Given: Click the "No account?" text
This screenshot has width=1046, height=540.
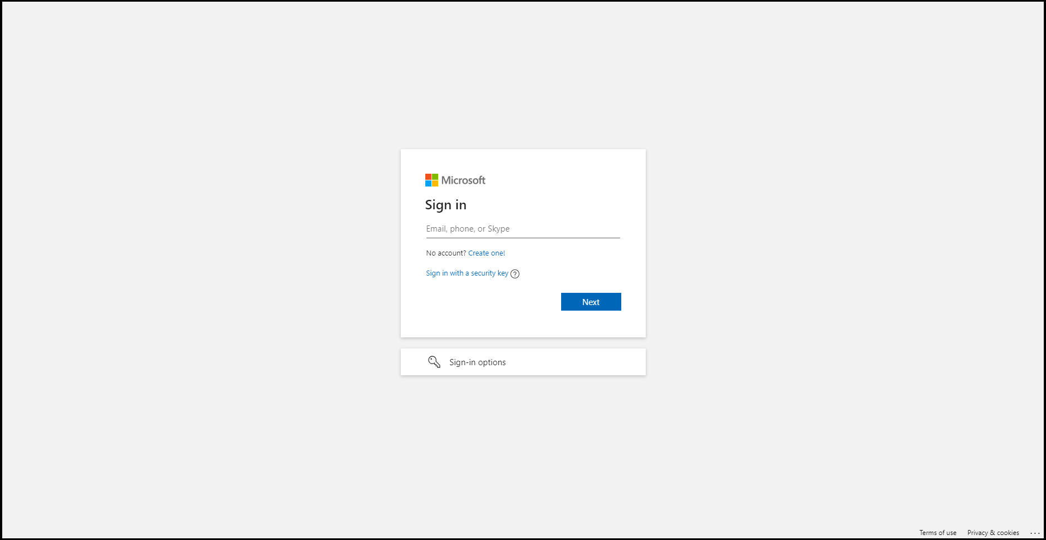Looking at the screenshot, I should point(446,253).
